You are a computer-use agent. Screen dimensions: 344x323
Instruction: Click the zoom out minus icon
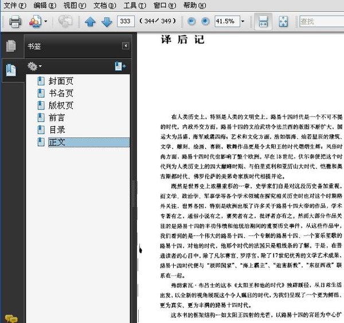[x=191, y=22]
